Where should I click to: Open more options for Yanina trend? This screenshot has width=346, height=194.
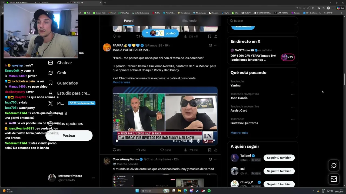[293, 82]
